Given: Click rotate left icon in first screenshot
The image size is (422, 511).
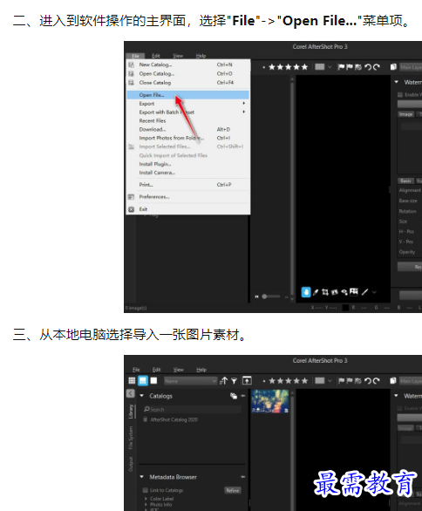Looking at the screenshot, I should point(368,67).
